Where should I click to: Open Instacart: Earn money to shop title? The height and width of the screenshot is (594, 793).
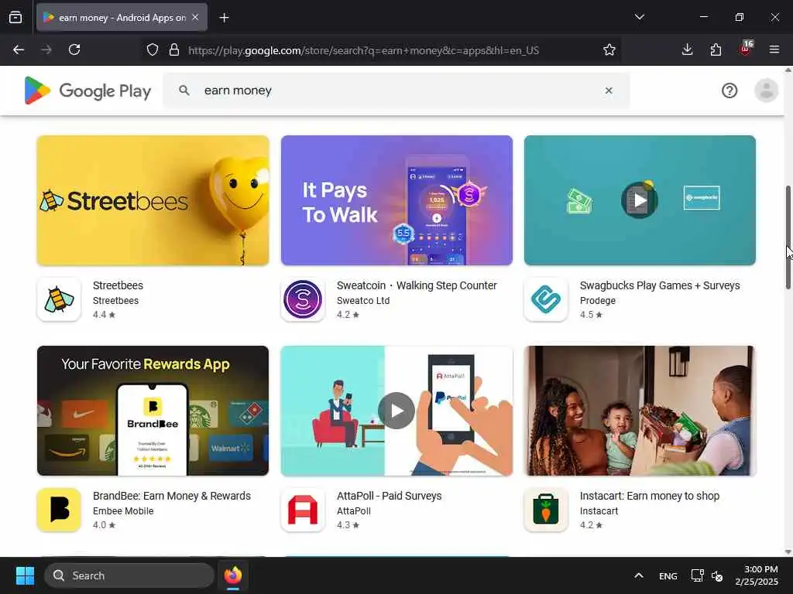[x=650, y=496]
